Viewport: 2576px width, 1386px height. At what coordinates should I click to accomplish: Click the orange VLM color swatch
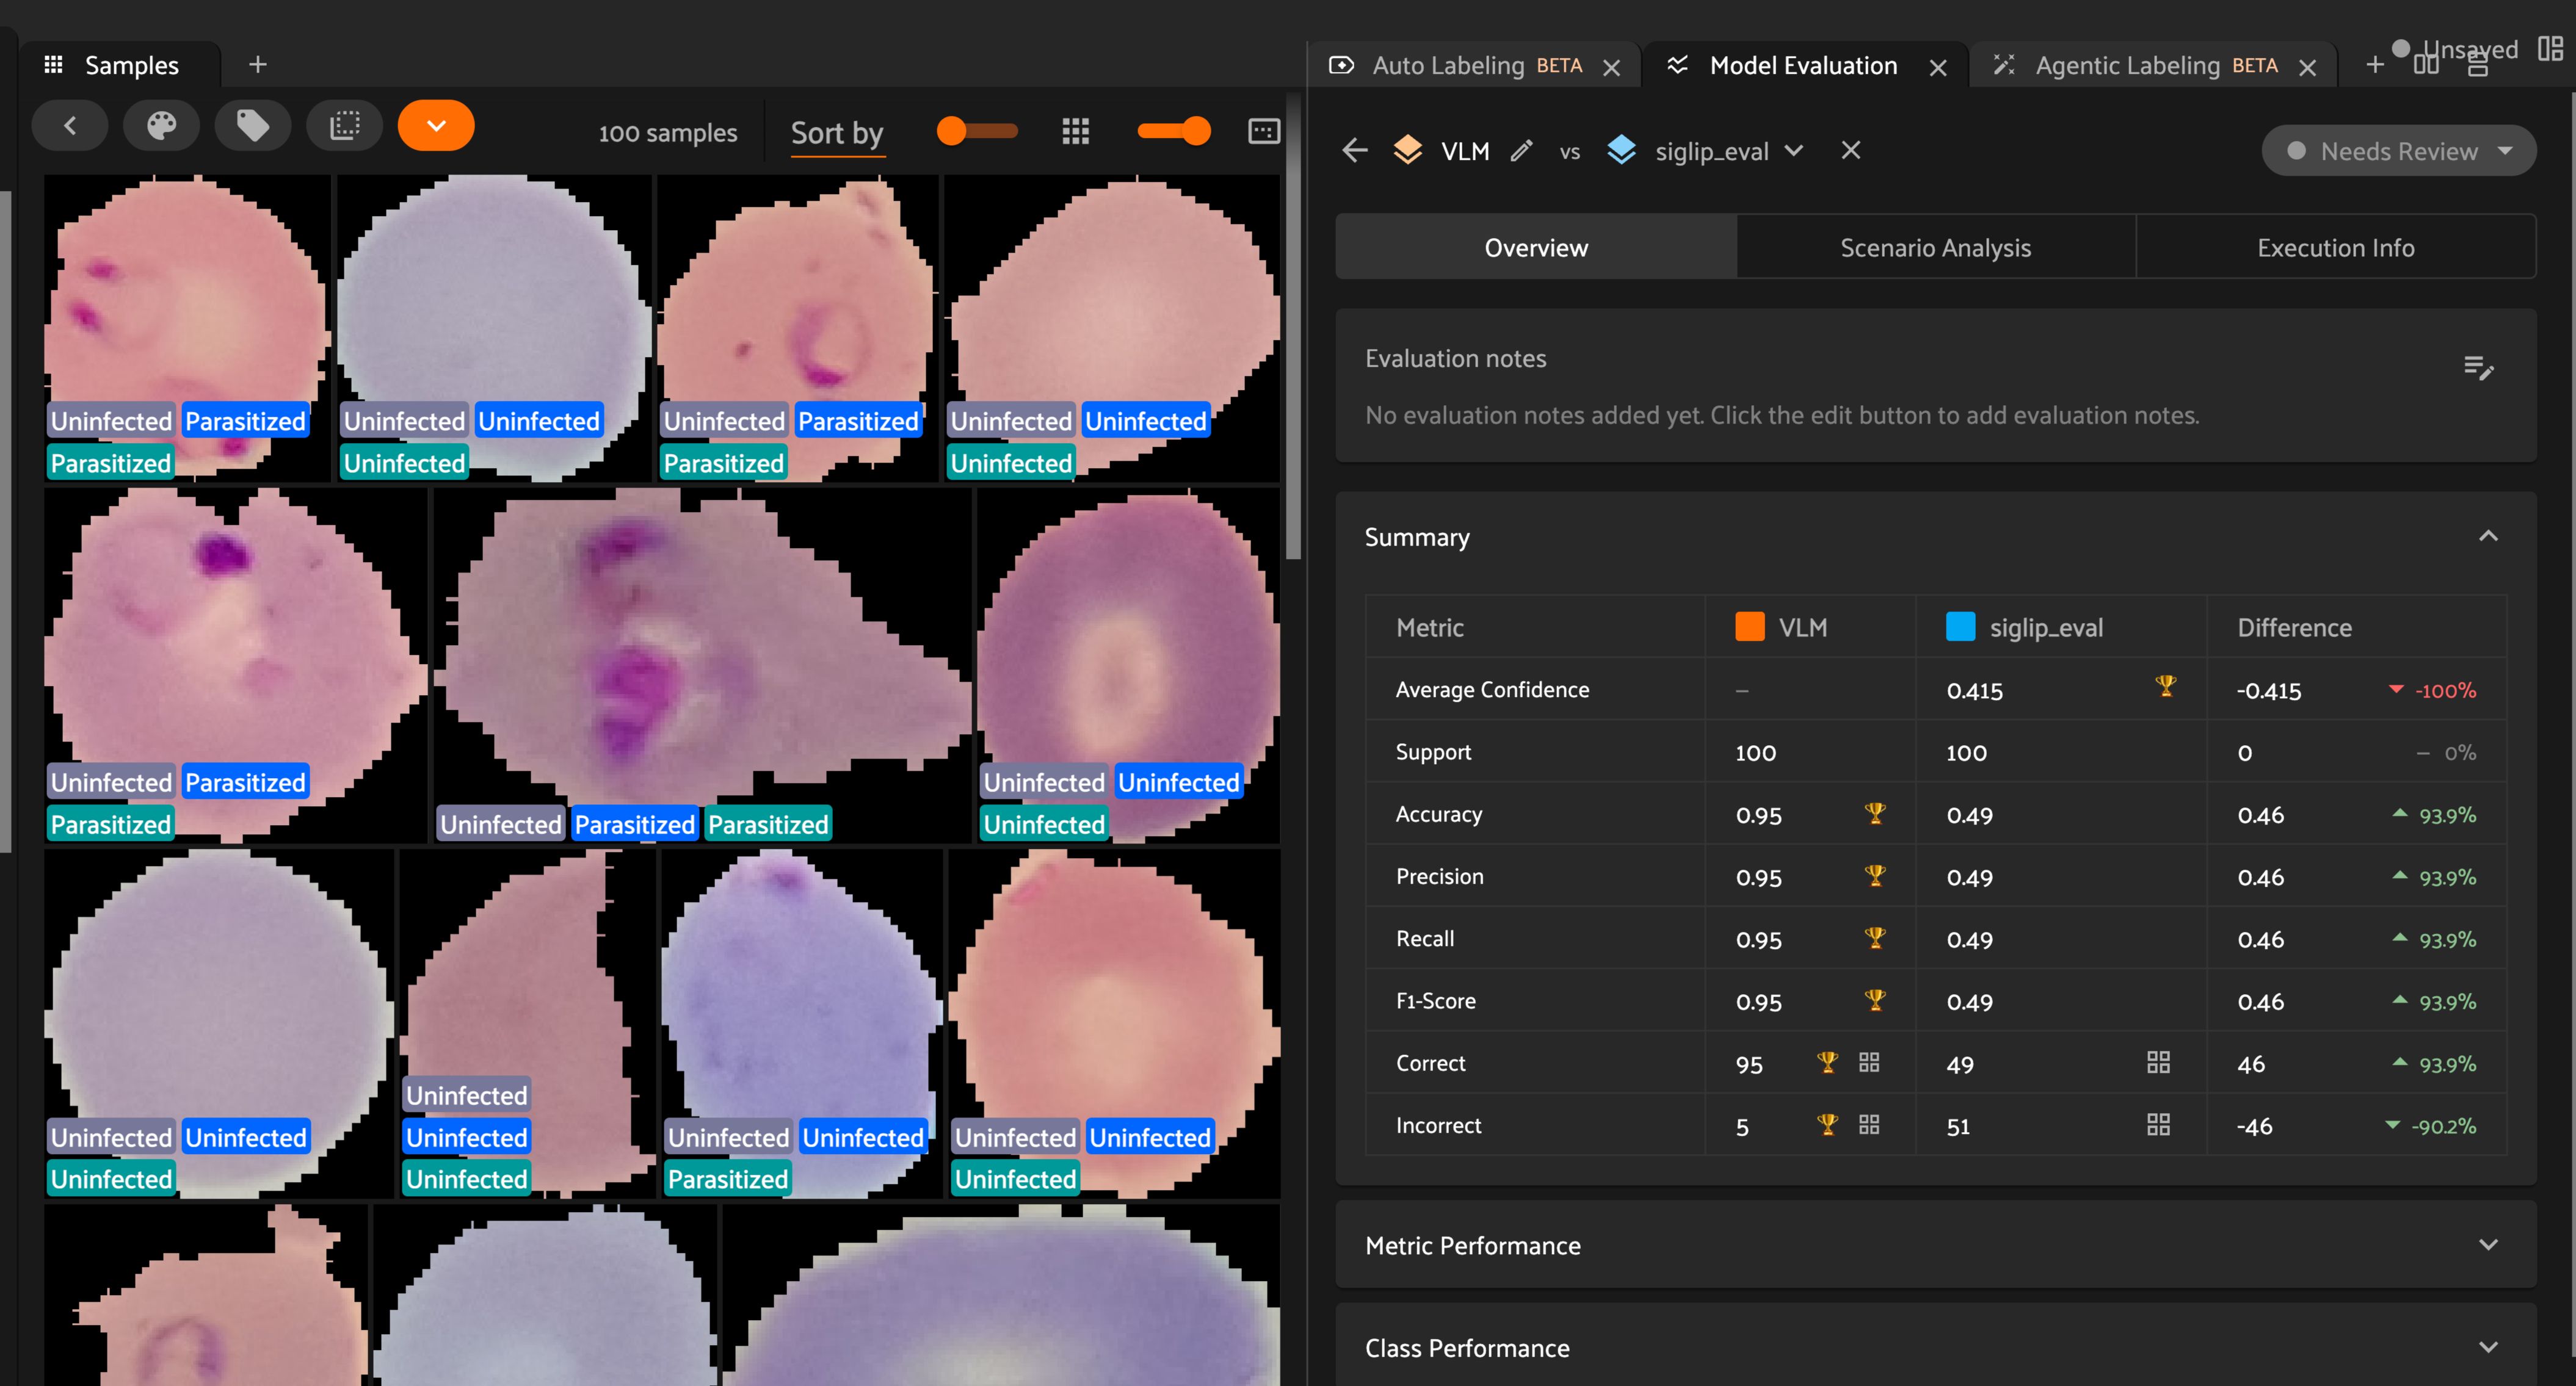[x=1750, y=627]
